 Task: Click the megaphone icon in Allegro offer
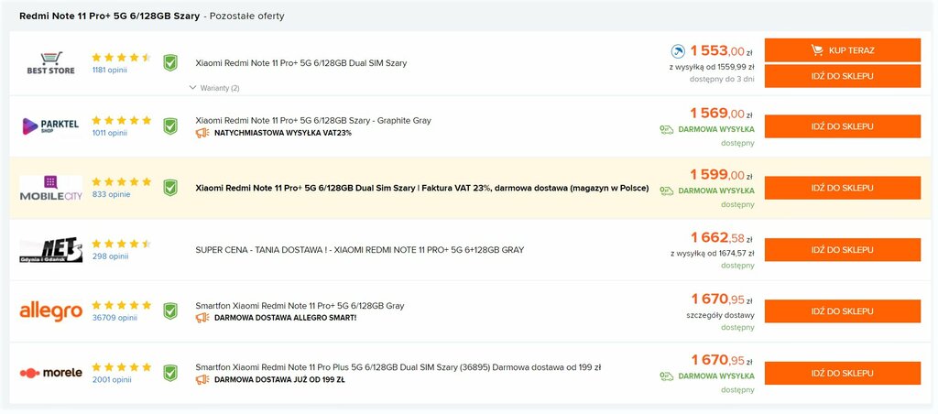click(202, 318)
